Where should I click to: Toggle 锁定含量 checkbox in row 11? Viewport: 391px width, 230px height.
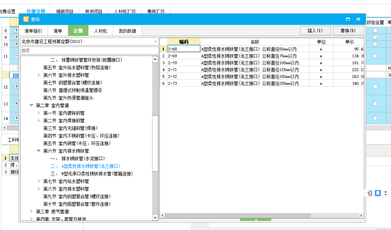click(375, 56)
